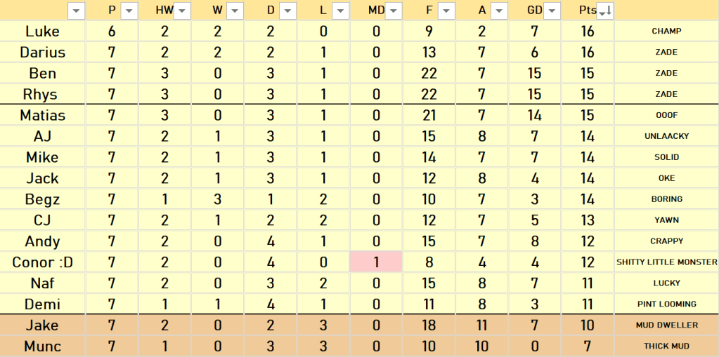Click the MUD DWELLER comment cell
This screenshot has width=719, height=357.
(x=666, y=325)
